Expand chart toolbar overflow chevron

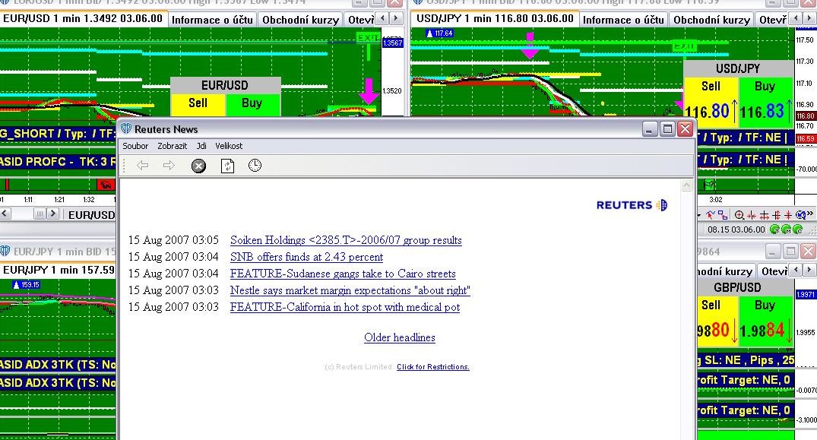810,214
